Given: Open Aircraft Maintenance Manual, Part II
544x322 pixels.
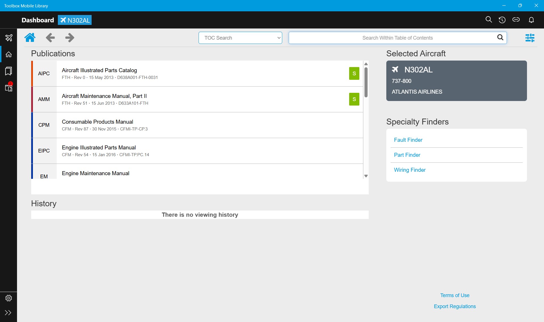Looking at the screenshot, I should click(197, 99).
